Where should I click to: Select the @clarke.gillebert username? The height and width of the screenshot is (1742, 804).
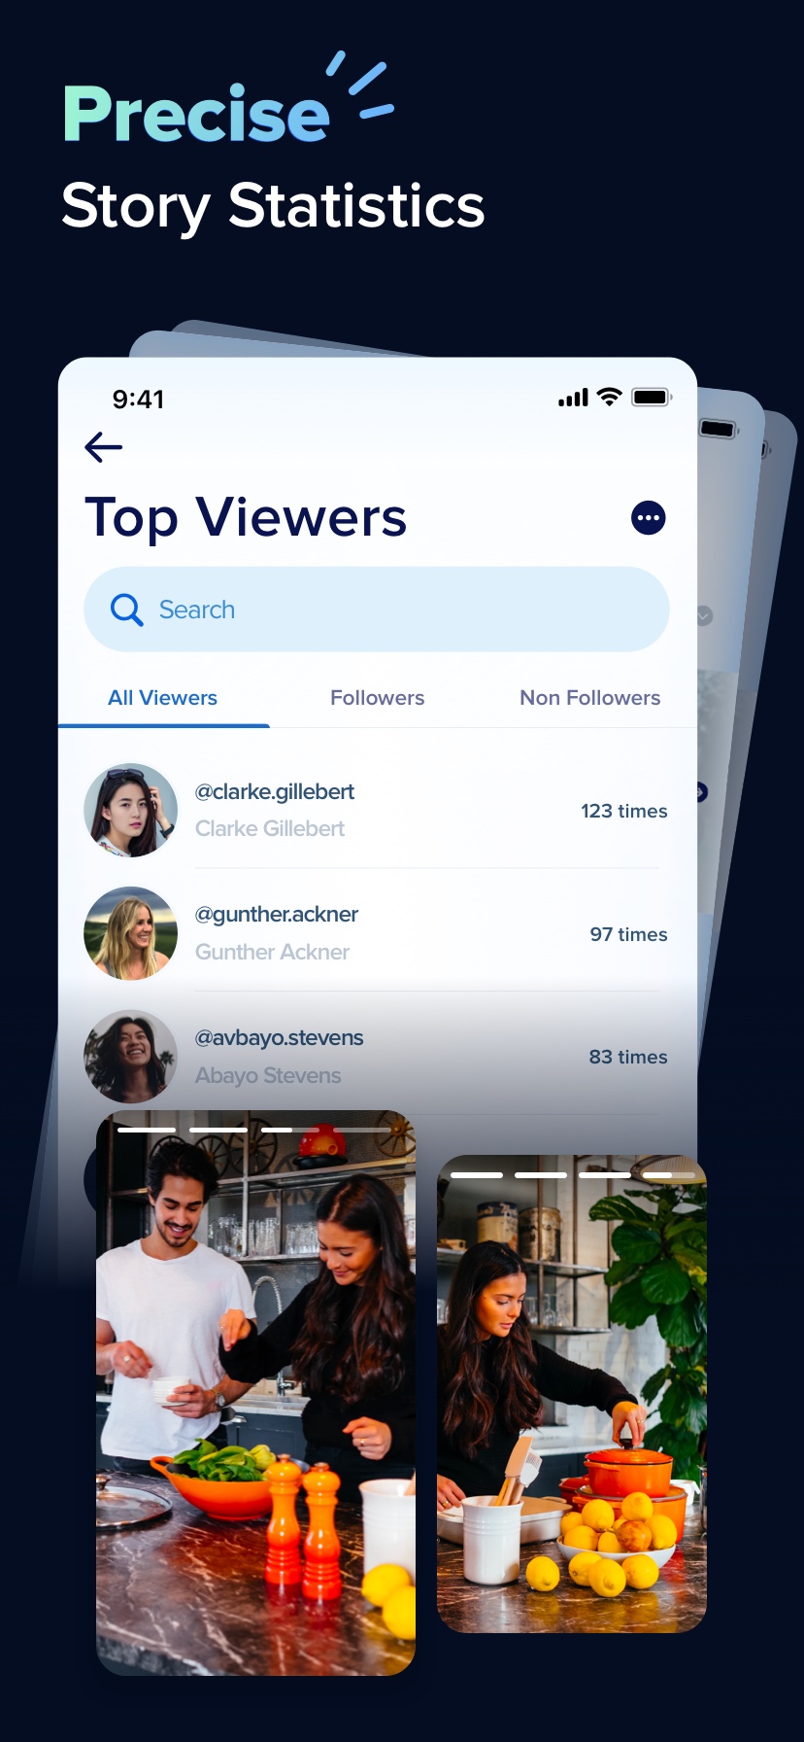coord(275,792)
